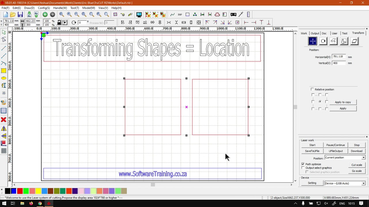Click the Apply to copy button

[x=343, y=102]
